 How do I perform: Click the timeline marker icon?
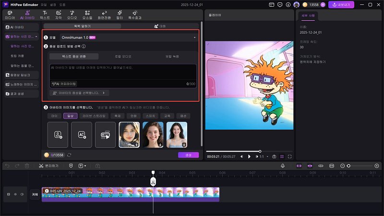pos(71,166)
